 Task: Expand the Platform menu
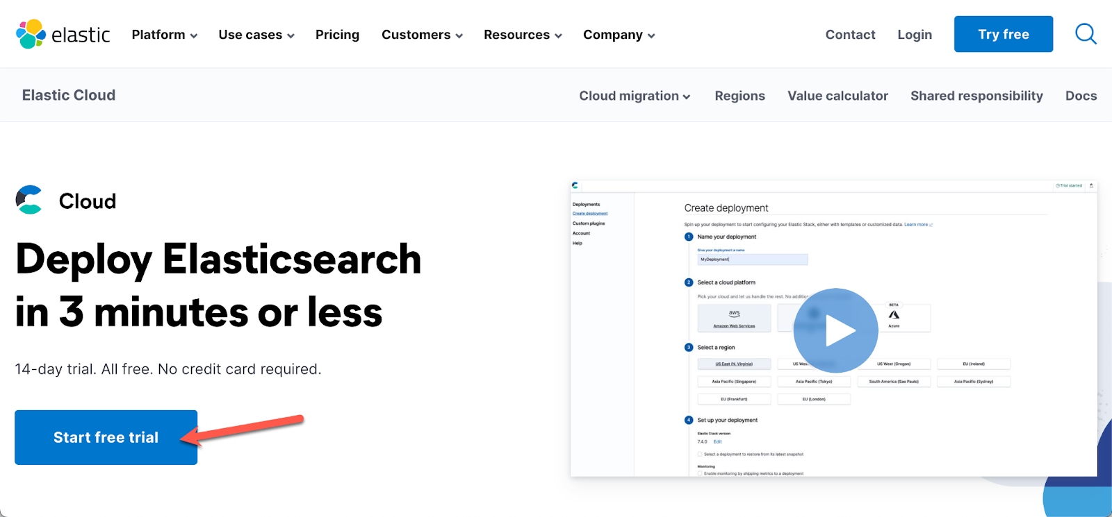pyautogui.click(x=165, y=35)
